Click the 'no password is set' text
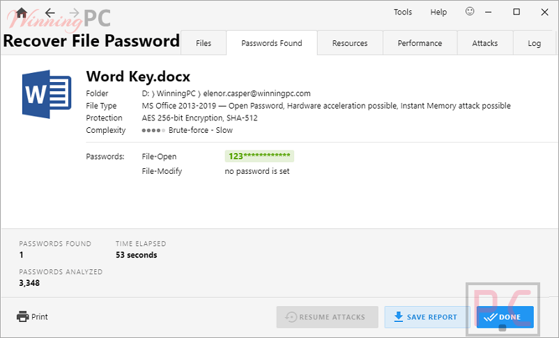 coord(257,171)
